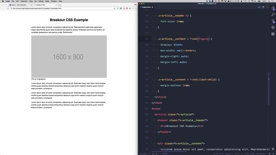
Task: Click 'font-size: 2rem;' code line
Action: click(x=172, y=22)
